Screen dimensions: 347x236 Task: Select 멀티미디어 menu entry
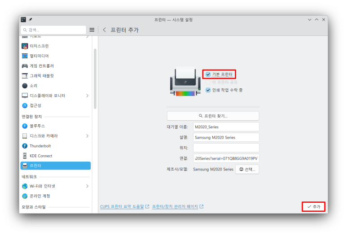pos(55,56)
